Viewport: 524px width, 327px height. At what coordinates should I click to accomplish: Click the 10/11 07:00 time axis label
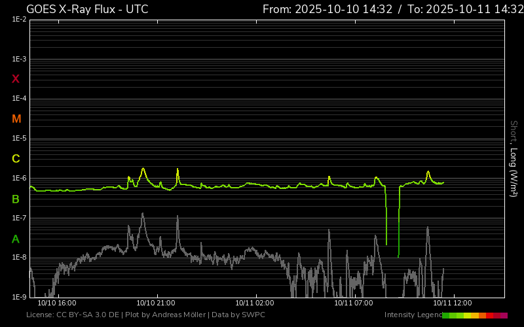354,303
